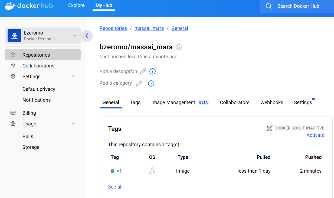Click the Linux penguin OS icon
The width and height of the screenshot is (334, 198).
(x=152, y=171)
